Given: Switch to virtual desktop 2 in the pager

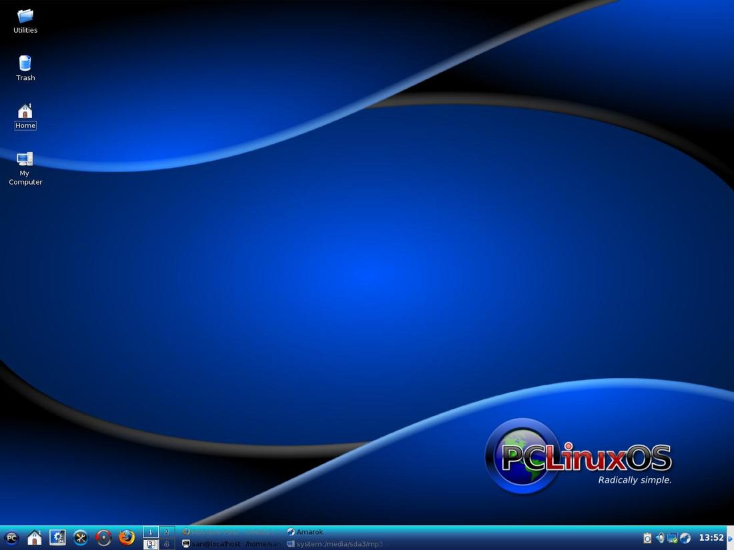Looking at the screenshot, I should click(166, 532).
